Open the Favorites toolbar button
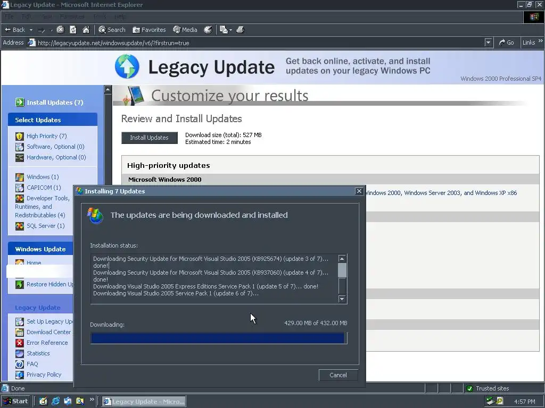 pyautogui.click(x=149, y=30)
